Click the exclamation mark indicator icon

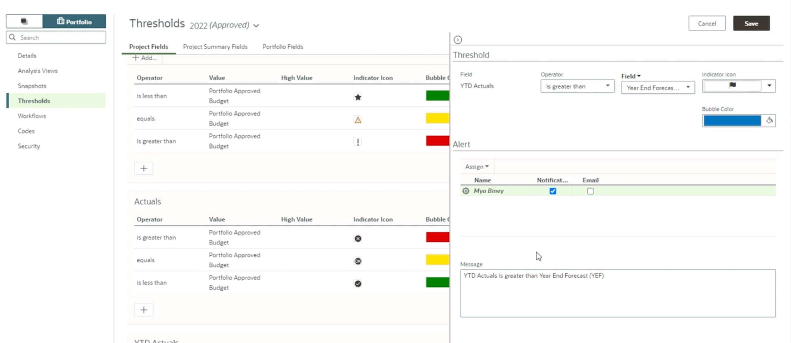pos(358,142)
